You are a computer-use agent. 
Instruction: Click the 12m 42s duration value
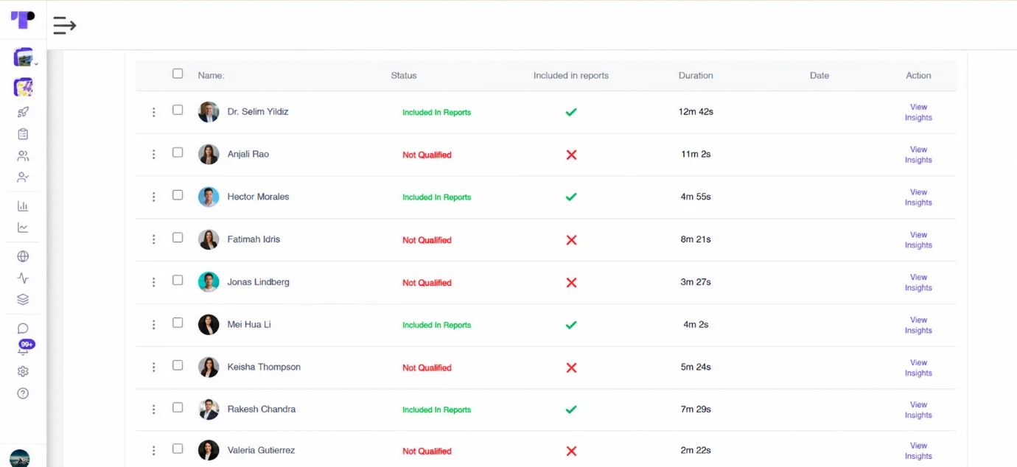[x=696, y=112]
